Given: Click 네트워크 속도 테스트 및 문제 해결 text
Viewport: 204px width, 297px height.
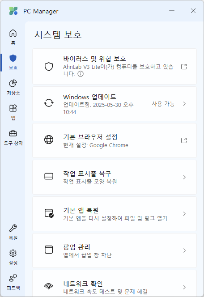Looking at the screenshot, I should (x=105, y=292).
